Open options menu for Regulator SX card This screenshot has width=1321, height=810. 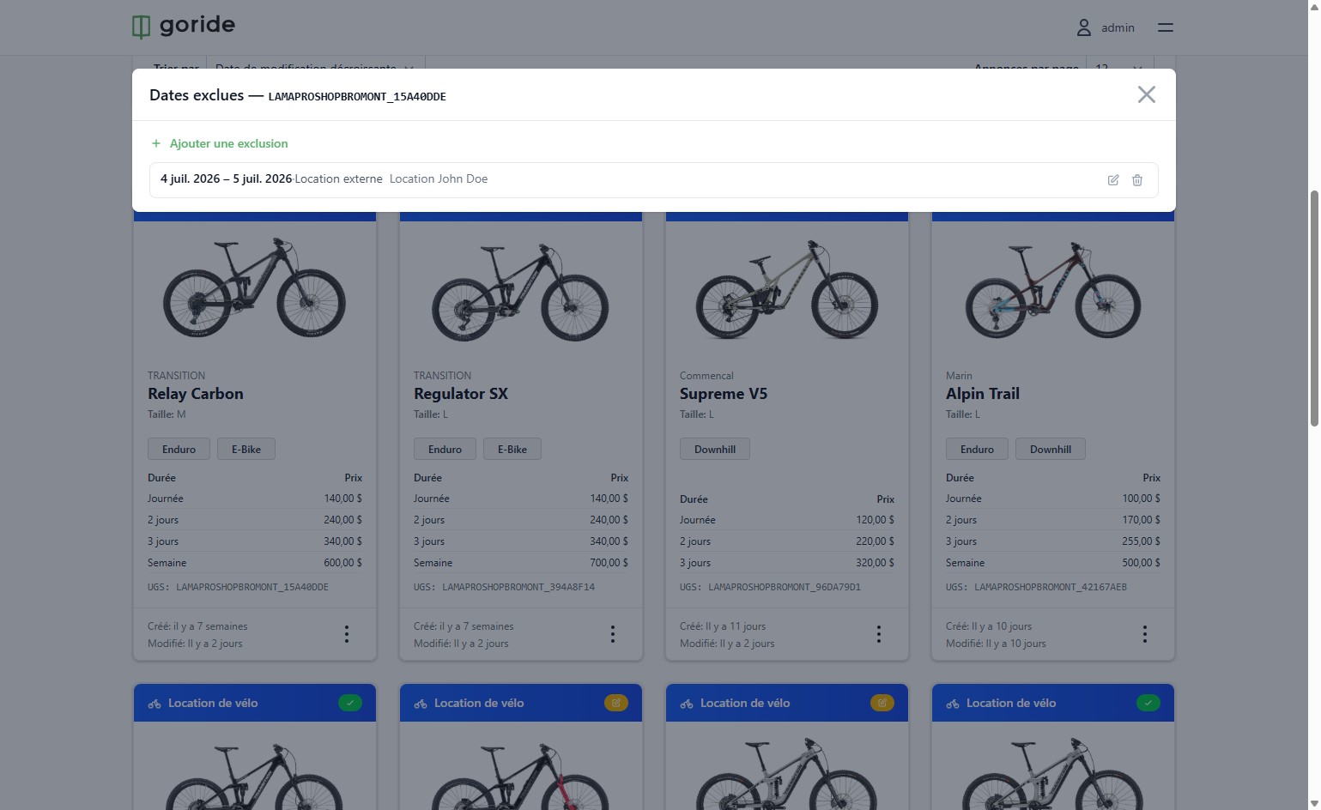point(613,634)
